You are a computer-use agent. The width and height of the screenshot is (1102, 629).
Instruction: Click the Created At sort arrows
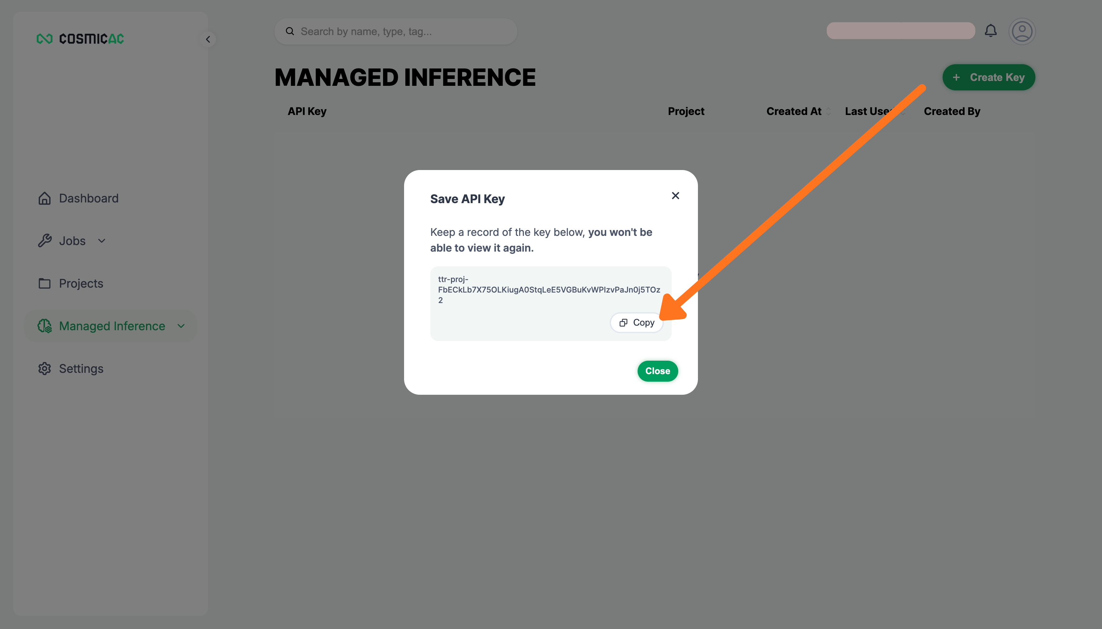(x=829, y=111)
